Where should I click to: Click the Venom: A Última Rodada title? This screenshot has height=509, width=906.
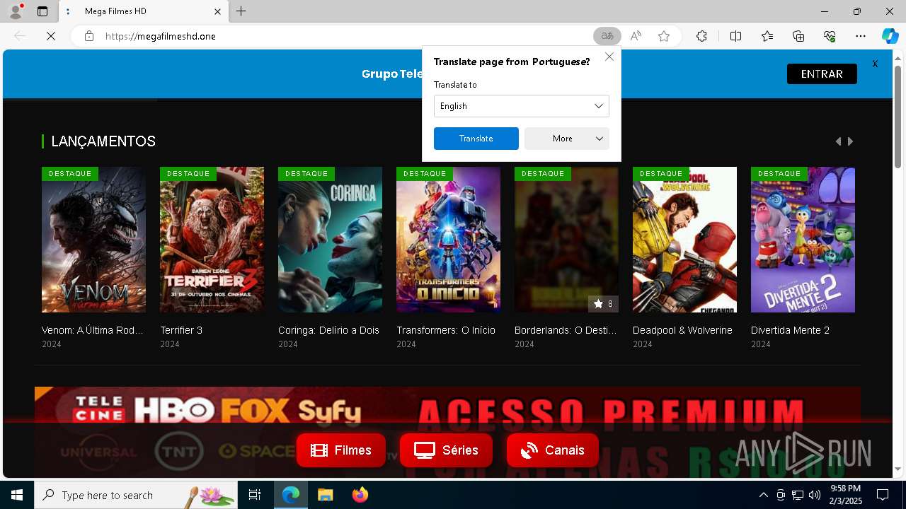pyautogui.click(x=93, y=330)
